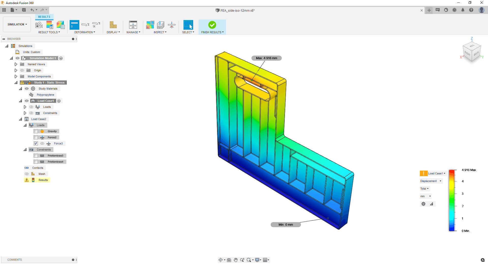Screen dimensions: 488x264
Task: Select the Results ribbon tab
Action: [44, 17]
